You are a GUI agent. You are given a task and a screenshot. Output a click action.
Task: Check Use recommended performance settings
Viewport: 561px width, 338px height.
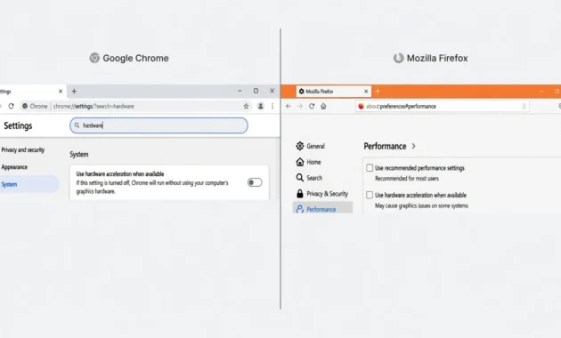pyautogui.click(x=370, y=168)
